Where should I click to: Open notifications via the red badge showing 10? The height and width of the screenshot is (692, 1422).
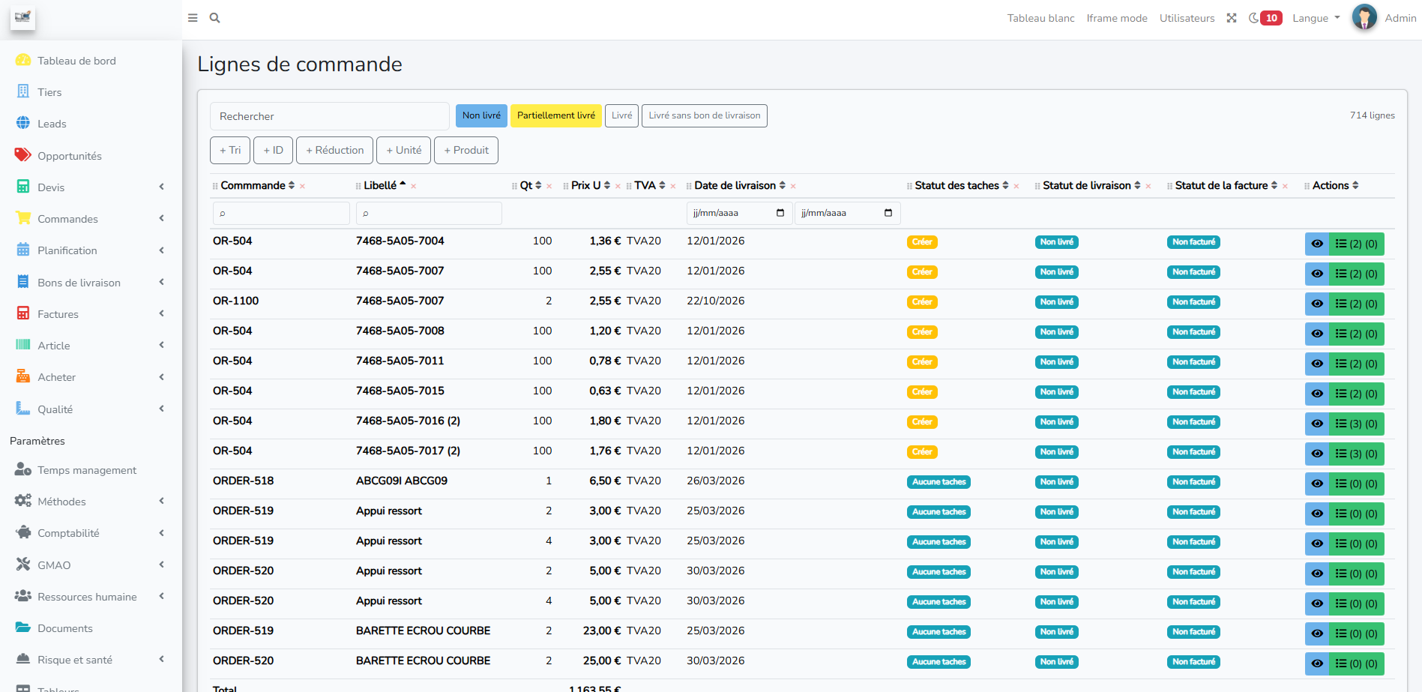click(1270, 17)
